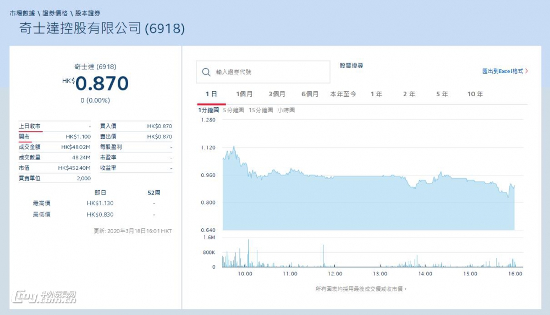Select the 1日 time range tab
Screen dimensions: 550x315
click(211, 94)
